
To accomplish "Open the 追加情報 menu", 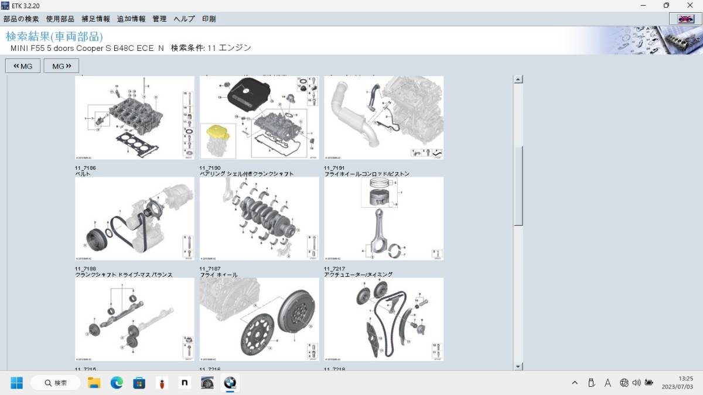I will [131, 19].
